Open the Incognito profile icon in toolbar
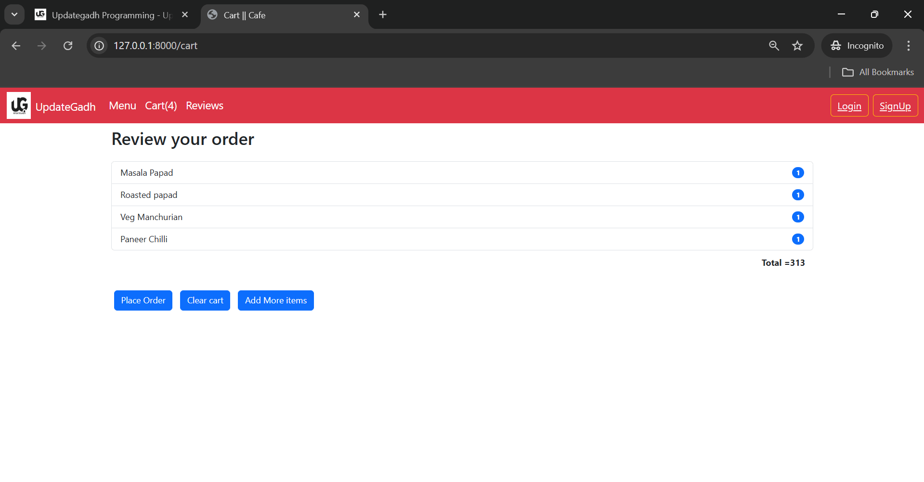Screen dimensions: 924x482 836,45
